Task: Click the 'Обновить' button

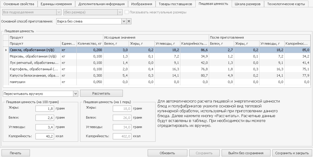Action: point(167,153)
